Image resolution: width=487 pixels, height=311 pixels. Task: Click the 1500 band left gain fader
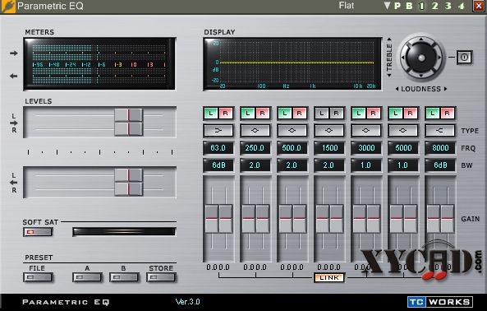click(323, 219)
